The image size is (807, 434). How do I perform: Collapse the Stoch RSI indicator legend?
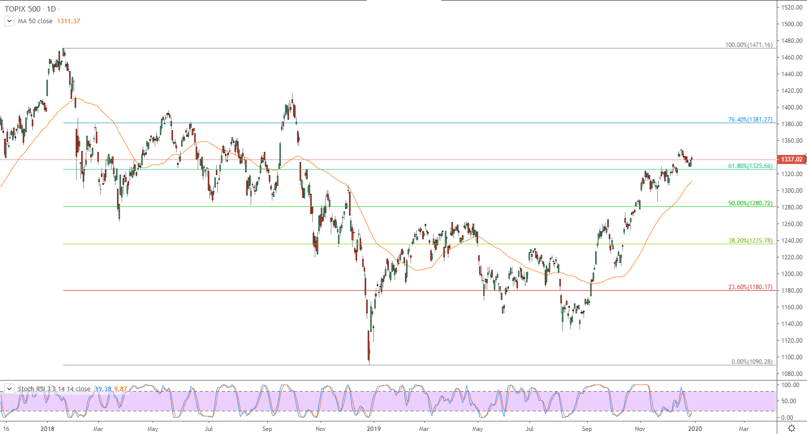pyautogui.click(x=9, y=389)
